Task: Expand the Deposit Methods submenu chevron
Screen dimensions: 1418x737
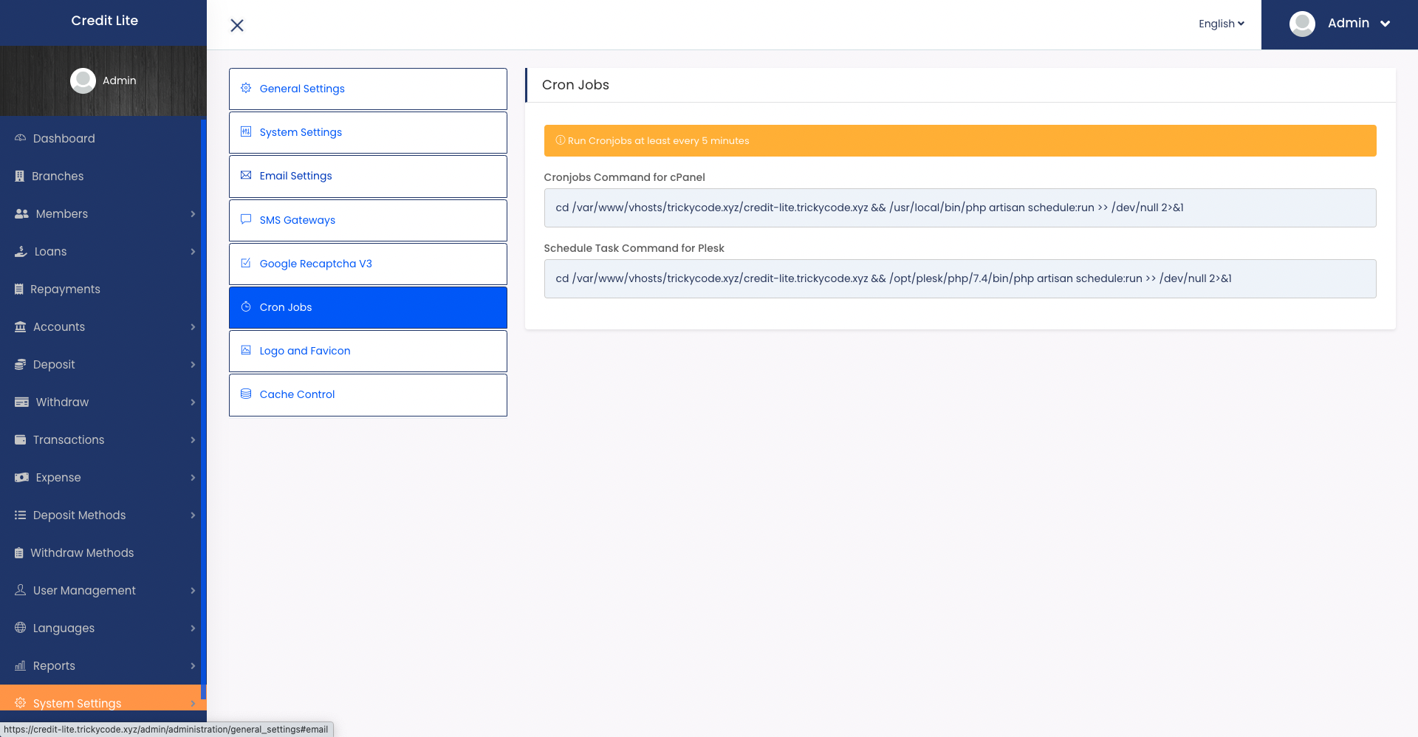Action: pos(193,515)
